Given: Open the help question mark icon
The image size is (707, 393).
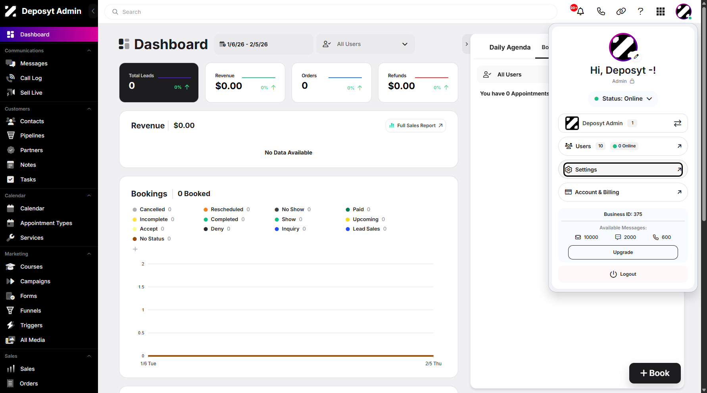Looking at the screenshot, I should (640, 11).
